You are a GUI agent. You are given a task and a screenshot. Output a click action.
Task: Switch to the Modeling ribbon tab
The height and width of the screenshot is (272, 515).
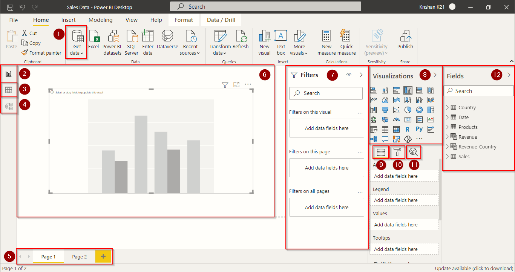(100, 20)
